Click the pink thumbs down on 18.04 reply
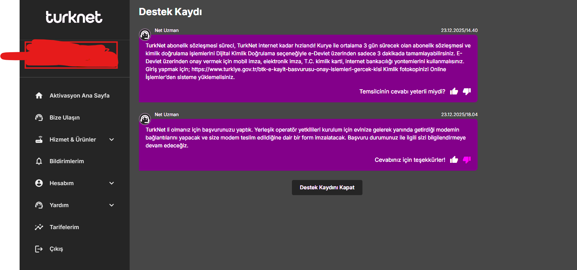Screen dimensions: 577x270 [x=467, y=160]
